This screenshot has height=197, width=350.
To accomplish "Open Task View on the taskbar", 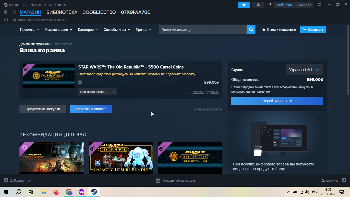I will 31,192.
